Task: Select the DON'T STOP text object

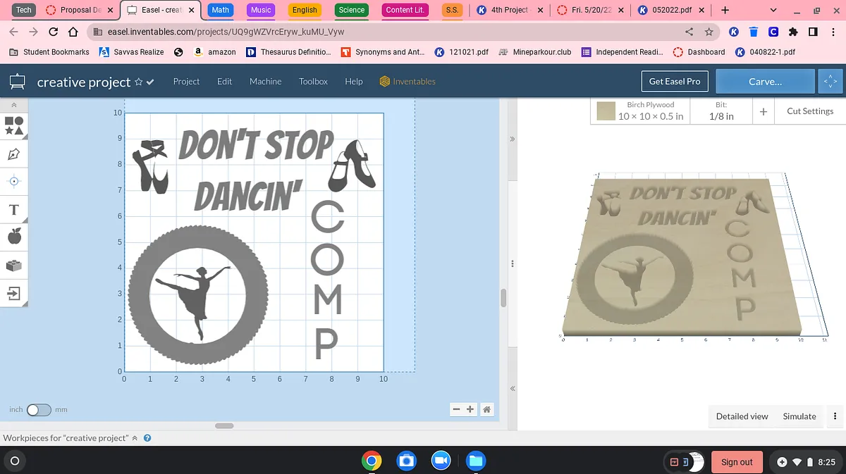Action: click(x=255, y=146)
